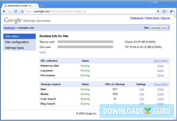Image resolution: width=177 pixels, height=121 pixels.
Task: Click the Disk used progress bar
Action: click(85, 47)
